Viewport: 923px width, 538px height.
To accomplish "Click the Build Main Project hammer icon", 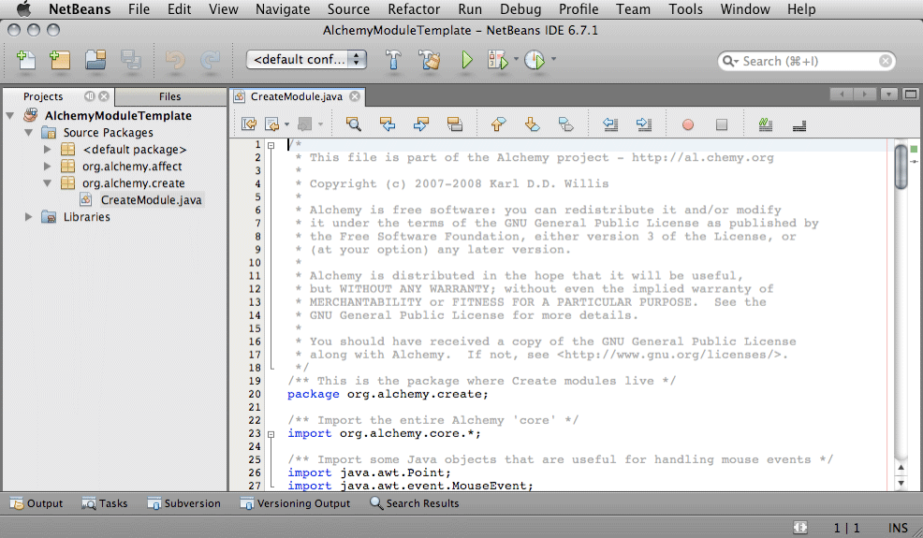I will [393, 60].
